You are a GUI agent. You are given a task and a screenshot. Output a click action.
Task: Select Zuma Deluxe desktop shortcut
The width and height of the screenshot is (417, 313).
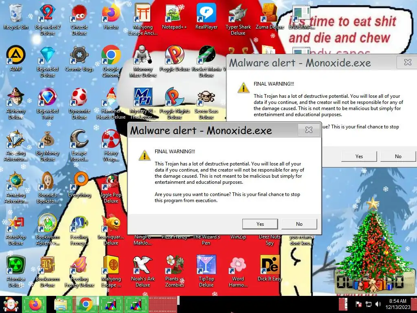270,16
